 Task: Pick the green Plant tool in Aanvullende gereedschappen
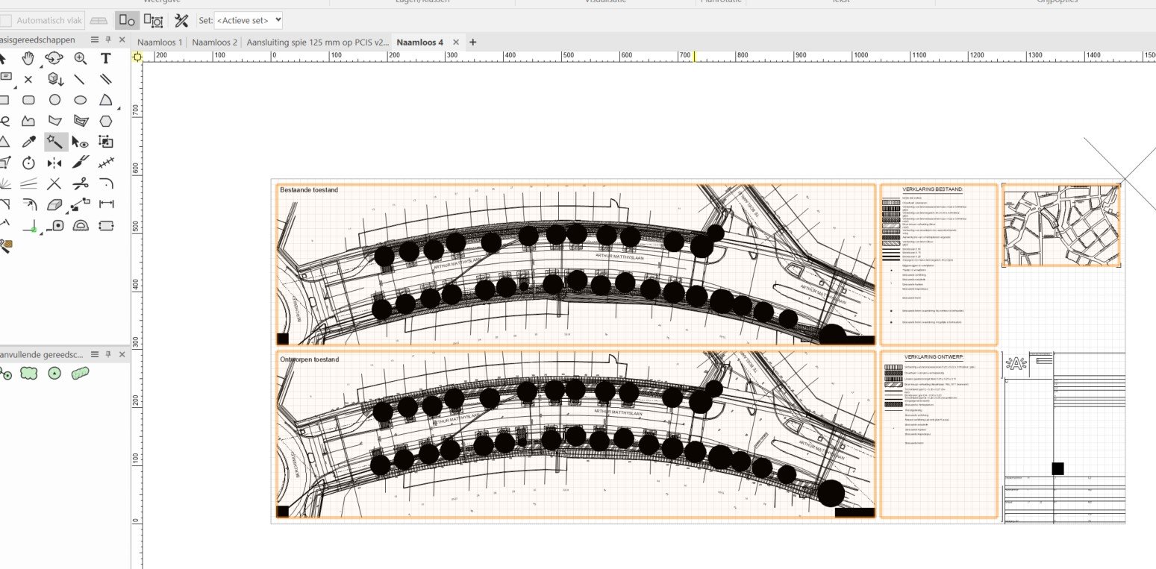point(54,374)
